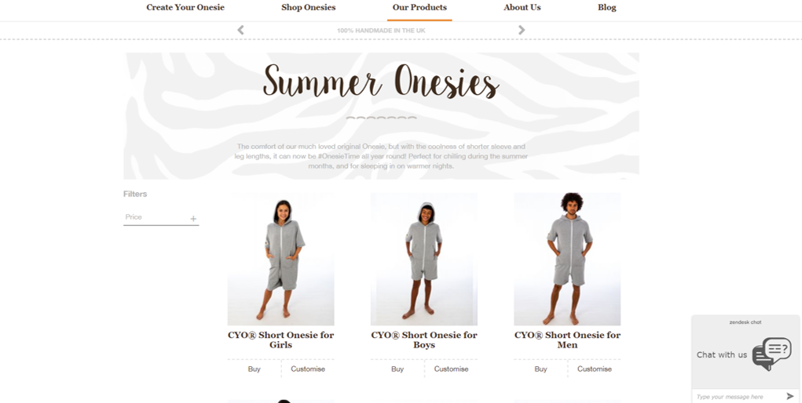Screen dimensions: 802x403
Task: Buy the Short Onesie for Boys
Action: (x=397, y=369)
